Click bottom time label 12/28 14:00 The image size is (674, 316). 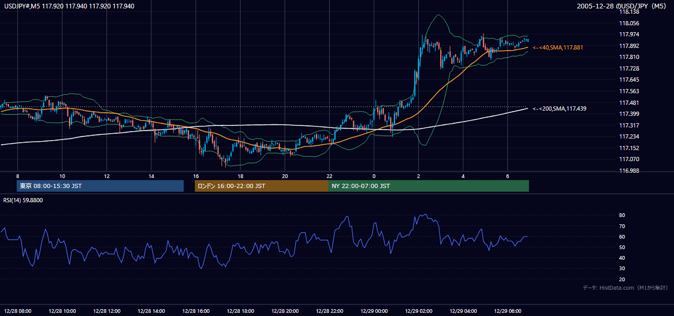pyautogui.click(x=151, y=311)
